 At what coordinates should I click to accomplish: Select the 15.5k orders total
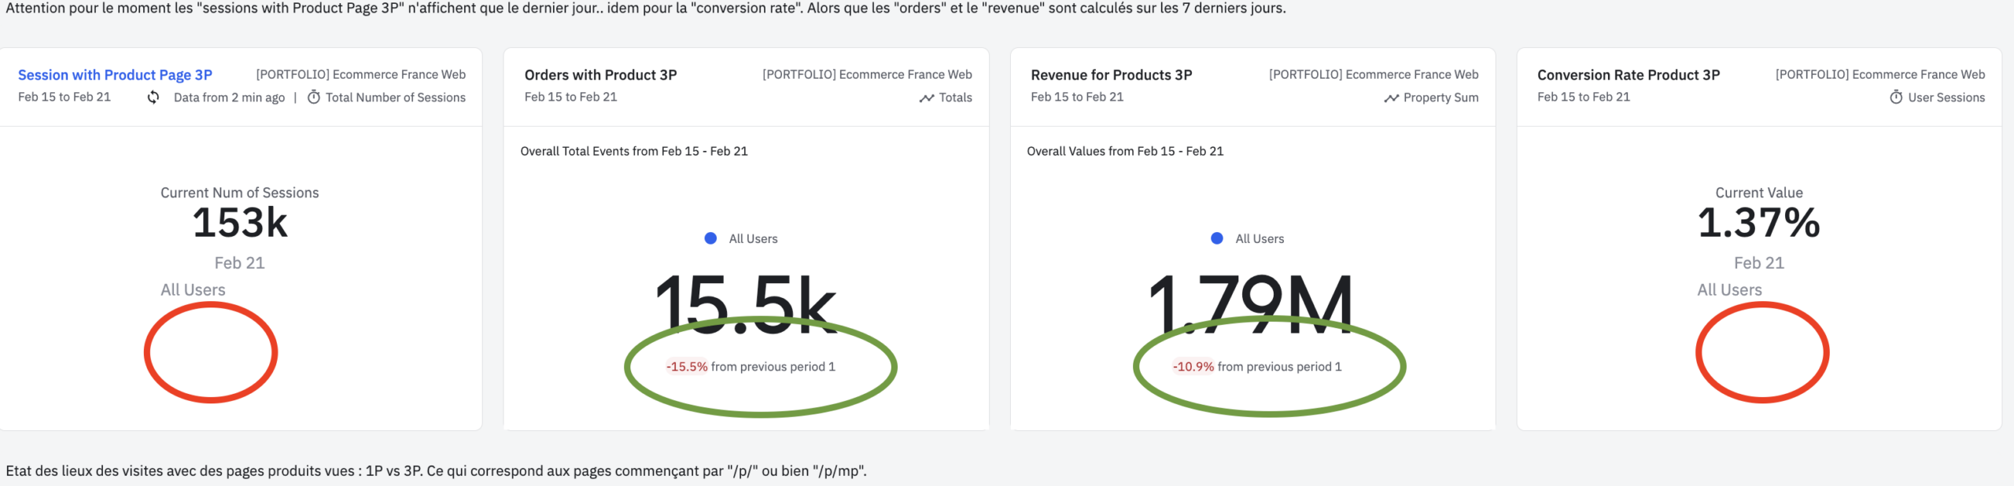pos(744,305)
